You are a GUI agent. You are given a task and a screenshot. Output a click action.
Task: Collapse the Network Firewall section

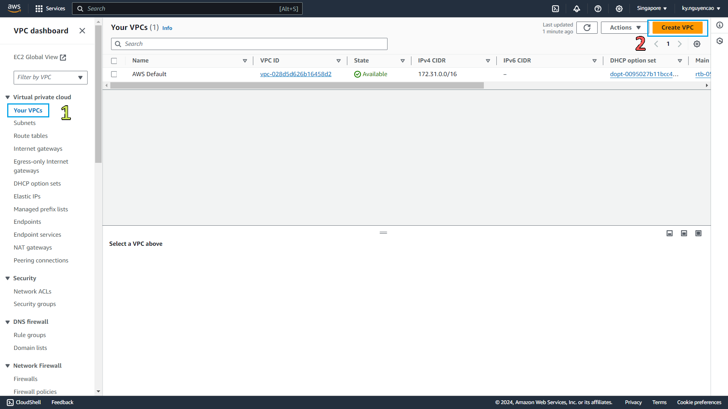8,366
